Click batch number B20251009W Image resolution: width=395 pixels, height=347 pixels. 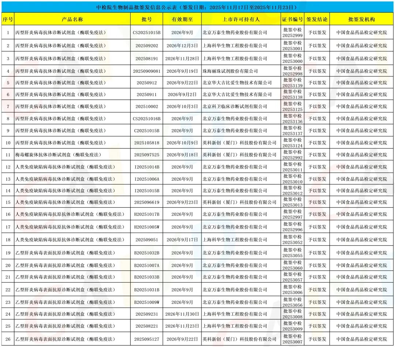point(147,302)
